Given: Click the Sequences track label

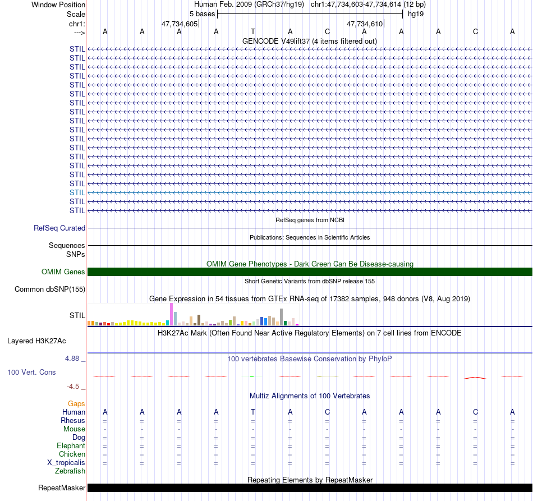Looking at the screenshot, I should (x=67, y=245).
